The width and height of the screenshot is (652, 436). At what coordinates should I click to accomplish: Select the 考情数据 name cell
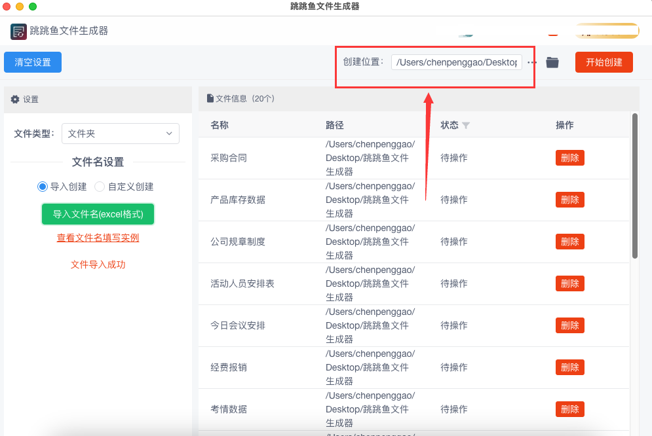click(229, 409)
